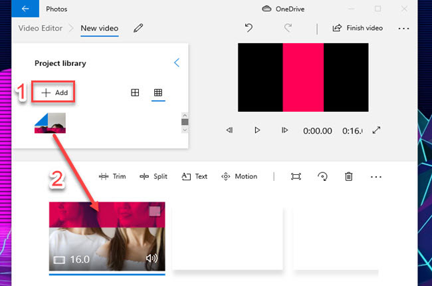
Task: Go to the Video Editor breadcrumb
Action: pyautogui.click(x=41, y=28)
